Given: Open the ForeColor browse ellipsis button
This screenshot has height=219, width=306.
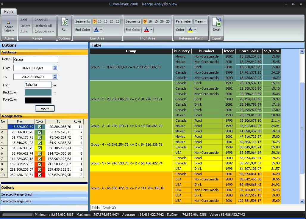Looking at the screenshot, I should pyautogui.click(x=55, y=100).
